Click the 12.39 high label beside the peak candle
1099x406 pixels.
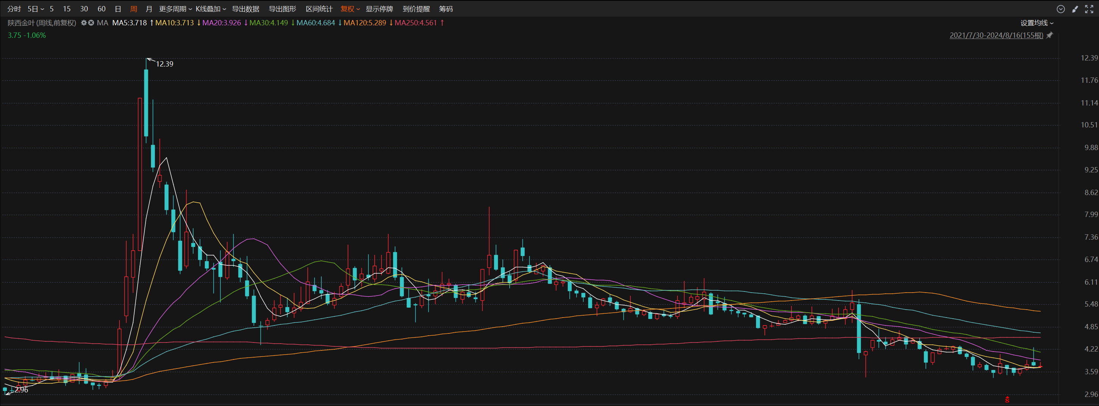point(165,64)
